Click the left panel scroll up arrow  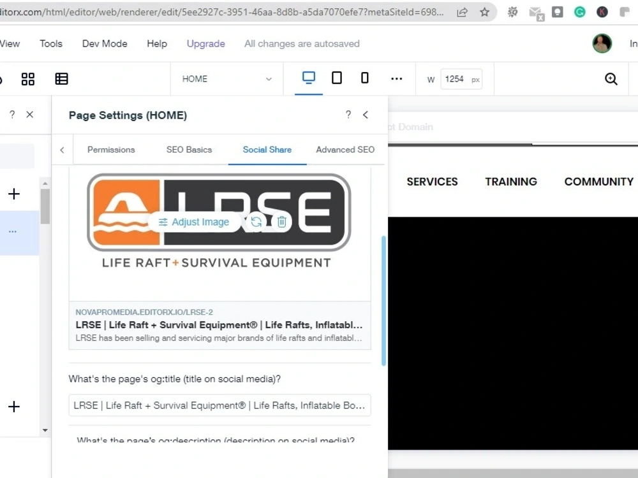45,184
